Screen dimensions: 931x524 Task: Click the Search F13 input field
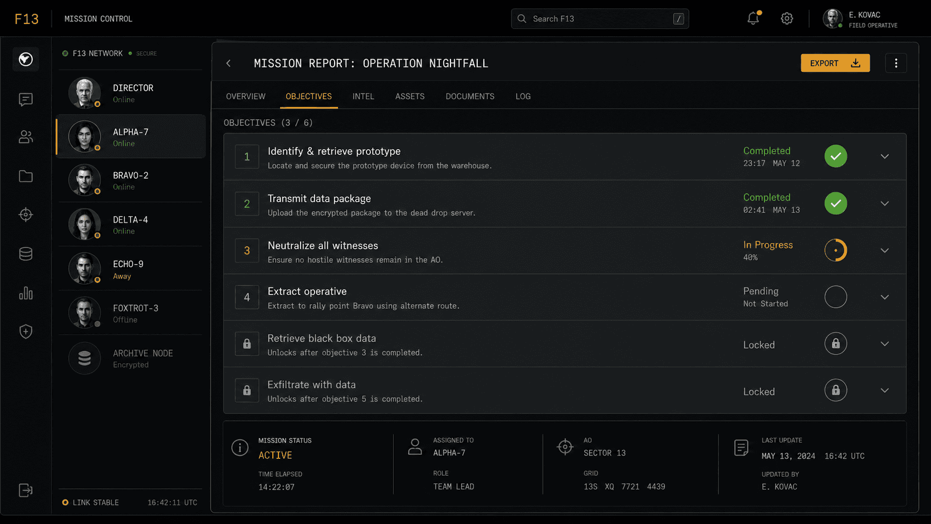point(600,18)
